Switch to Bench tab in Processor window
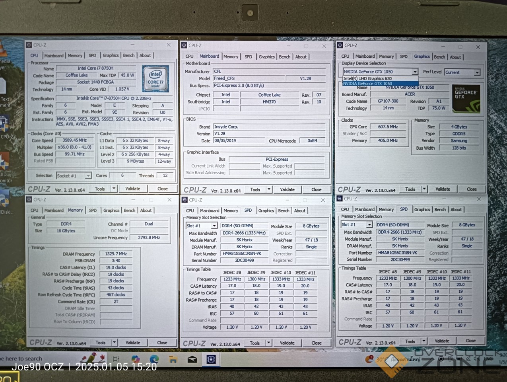Viewport: 507px width, 382px height. coord(128,56)
